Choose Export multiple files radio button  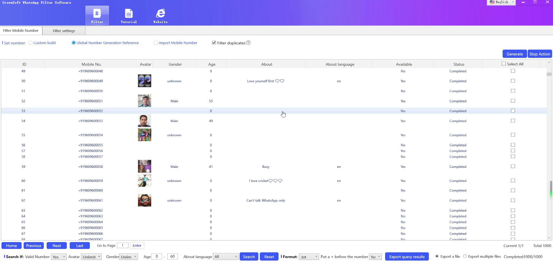click(x=465, y=256)
